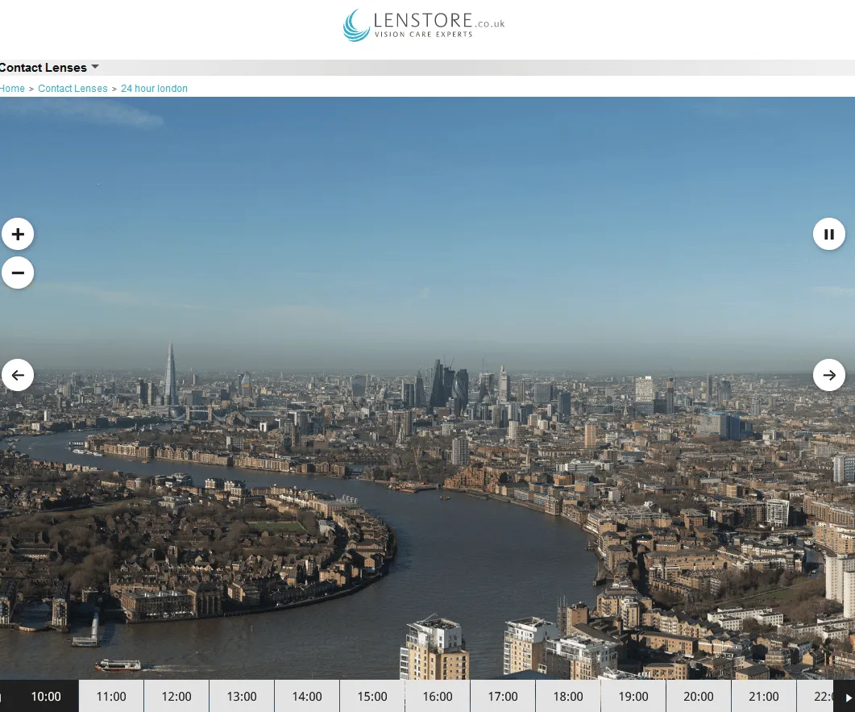
Task: Pause the panorama autoplay
Action: (829, 234)
